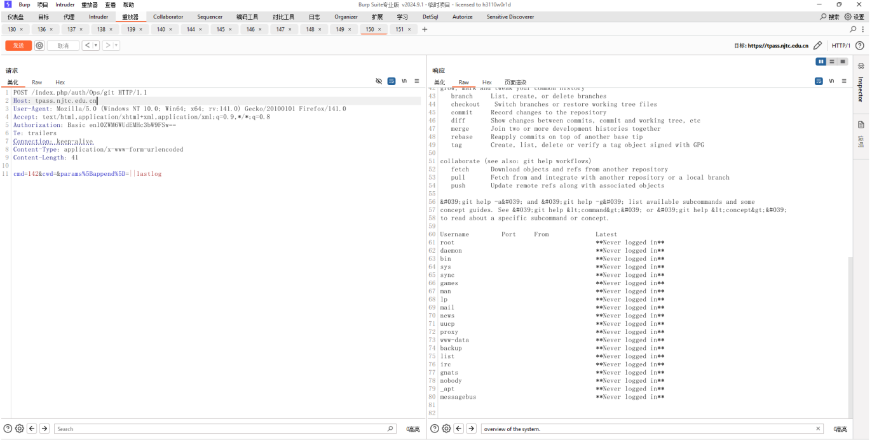This screenshot has height=440, width=879.
Task: Click the request search settings gear
Action: pyautogui.click(x=20, y=429)
